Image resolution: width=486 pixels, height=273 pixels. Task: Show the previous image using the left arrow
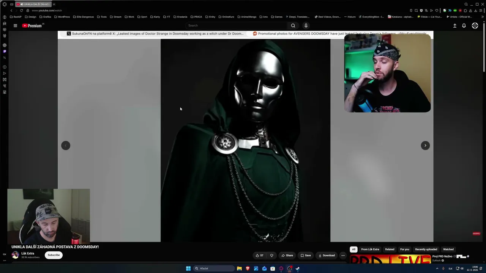pyautogui.click(x=66, y=146)
